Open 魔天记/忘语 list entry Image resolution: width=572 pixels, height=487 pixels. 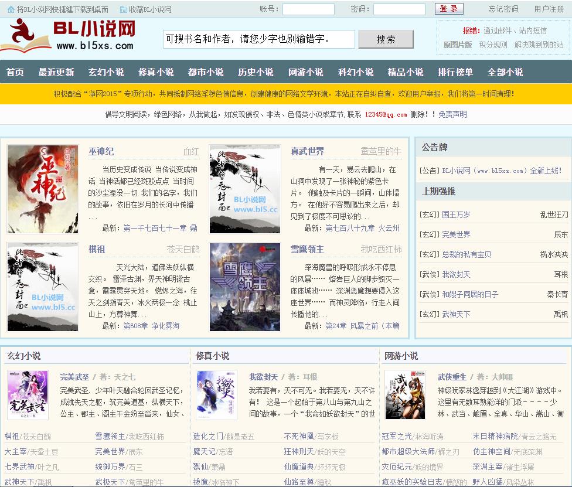click(213, 452)
